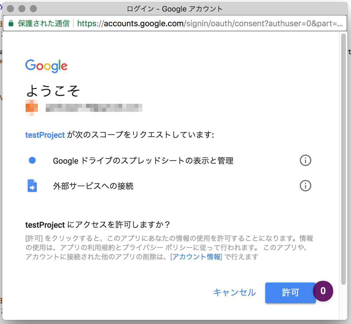Click the pixelated account avatar
This screenshot has width=351, height=324.
(32, 108)
